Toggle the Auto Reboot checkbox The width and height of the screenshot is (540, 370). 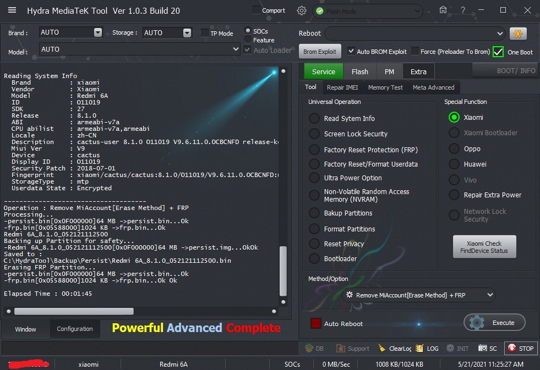coord(316,323)
